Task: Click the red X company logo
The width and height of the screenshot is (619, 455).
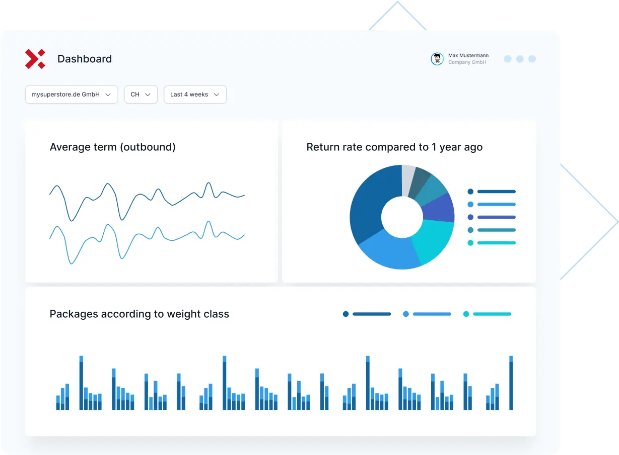Action: (35, 59)
